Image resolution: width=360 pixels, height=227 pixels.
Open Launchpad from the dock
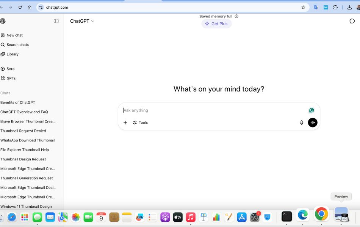click(x=25, y=217)
